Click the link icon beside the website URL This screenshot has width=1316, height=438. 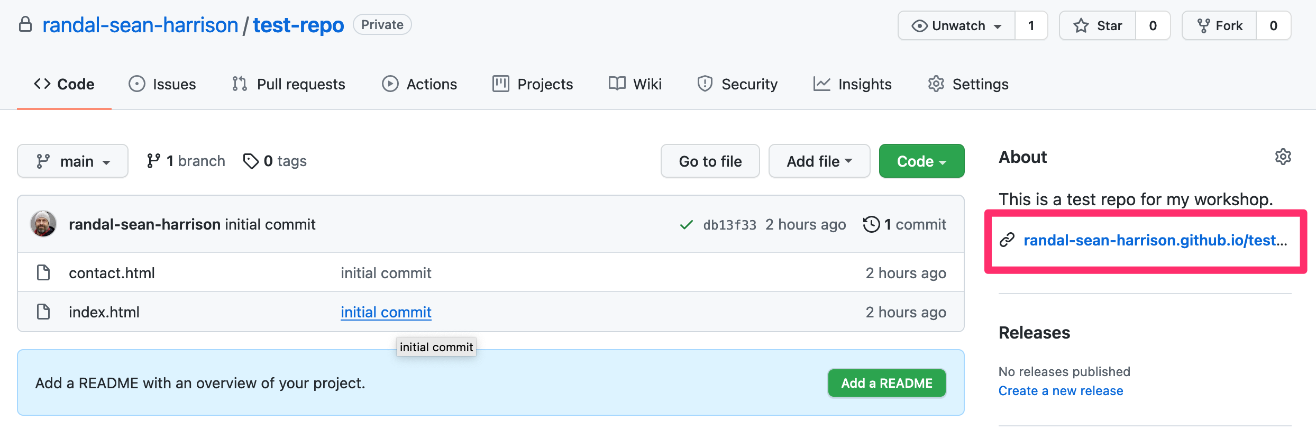click(1007, 240)
